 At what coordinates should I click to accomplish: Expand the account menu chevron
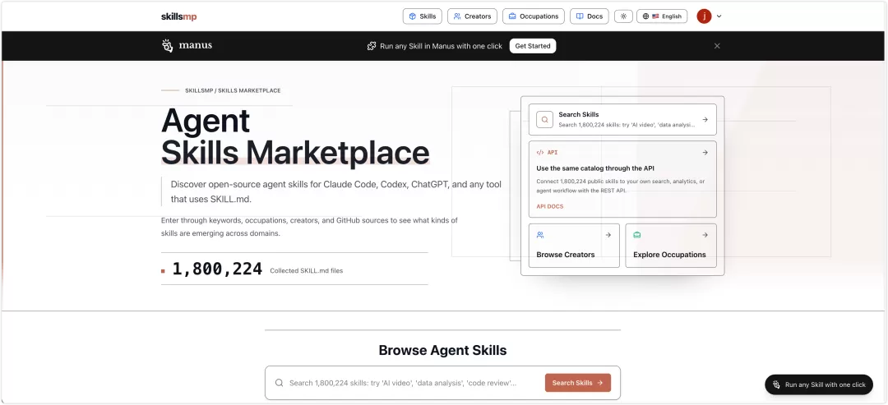click(x=719, y=16)
